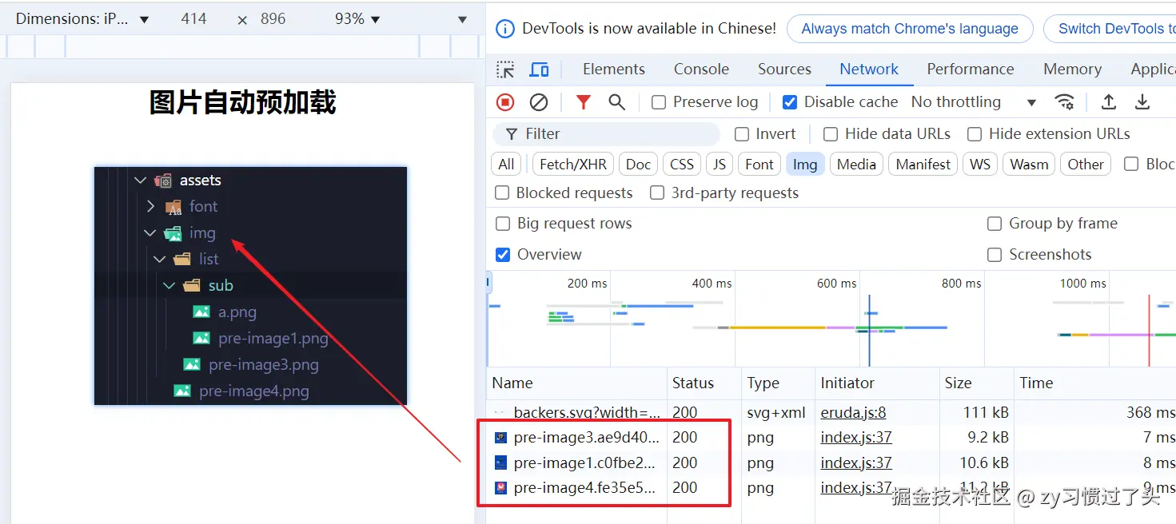1176x524 pixels.
Task: Enable Hide data URLs
Action: click(x=831, y=134)
